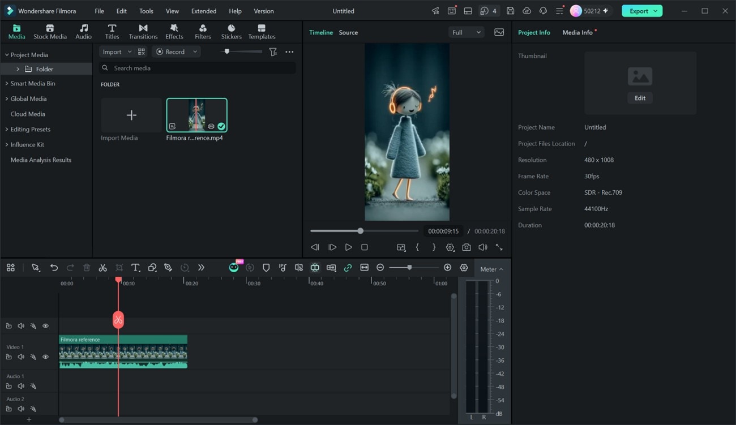Open the track layout grid icon
Viewport: 736px width, 425px height.
tap(11, 268)
